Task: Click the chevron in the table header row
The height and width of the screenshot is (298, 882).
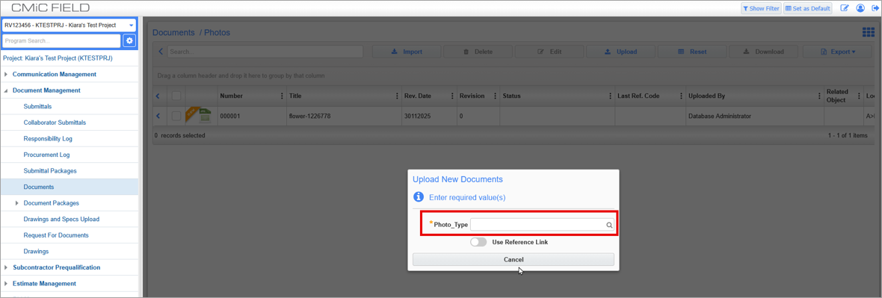Action: pos(158,96)
